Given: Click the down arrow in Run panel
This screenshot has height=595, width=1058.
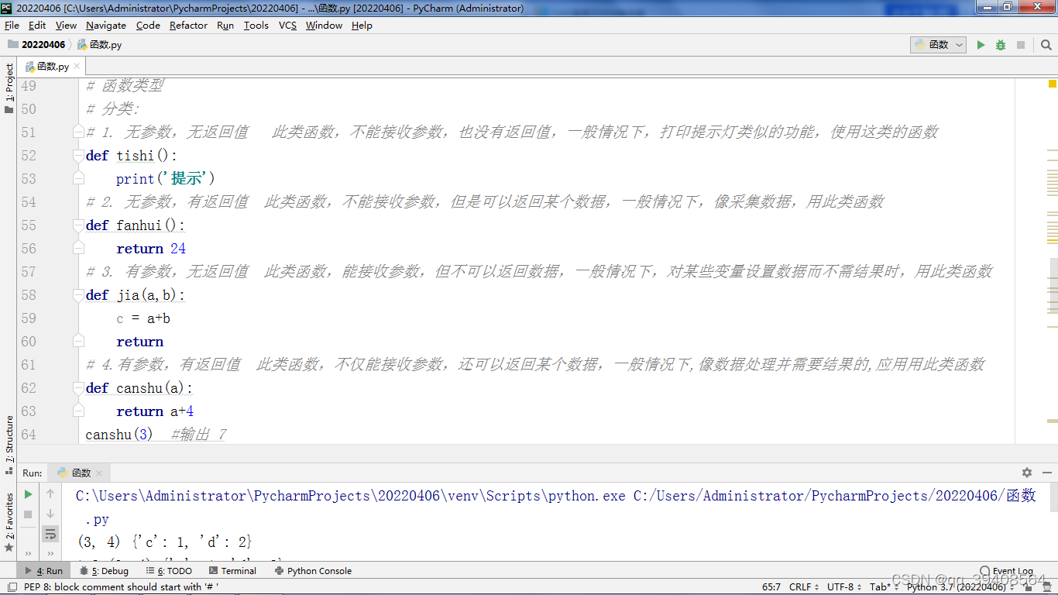Looking at the screenshot, I should 50,514.
